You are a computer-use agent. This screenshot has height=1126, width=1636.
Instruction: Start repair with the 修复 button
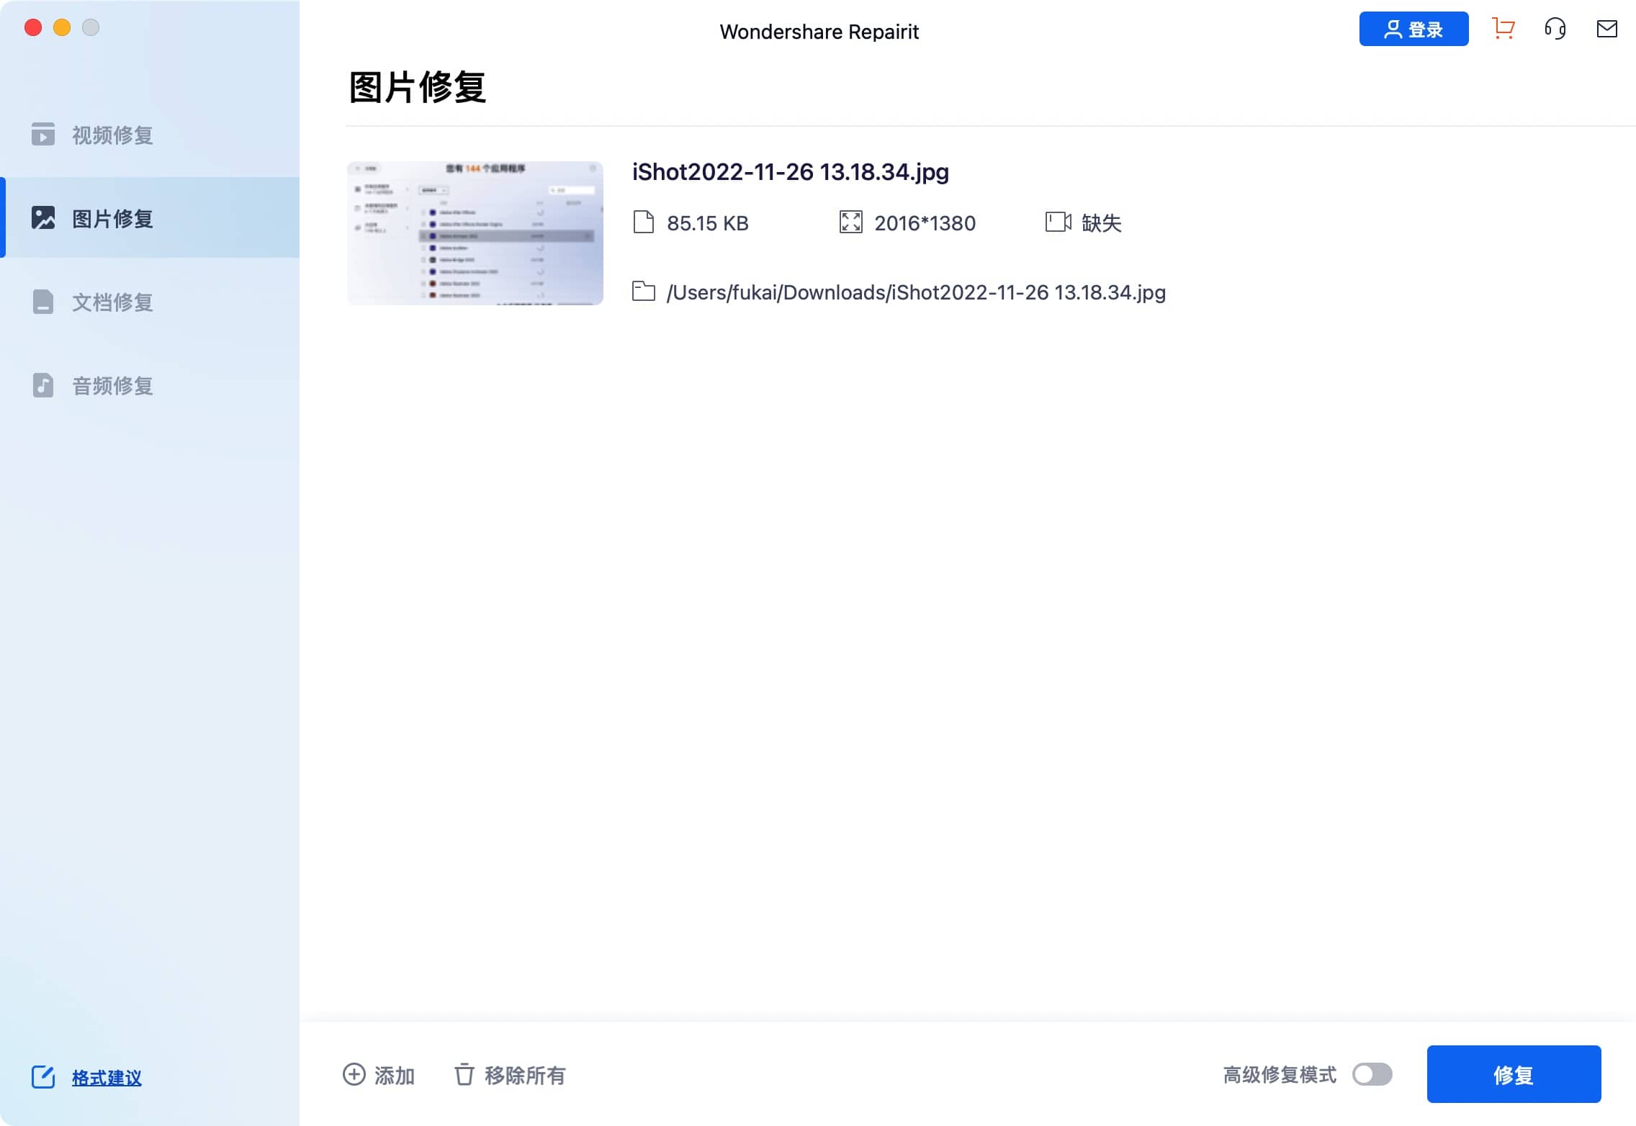tap(1514, 1074)
